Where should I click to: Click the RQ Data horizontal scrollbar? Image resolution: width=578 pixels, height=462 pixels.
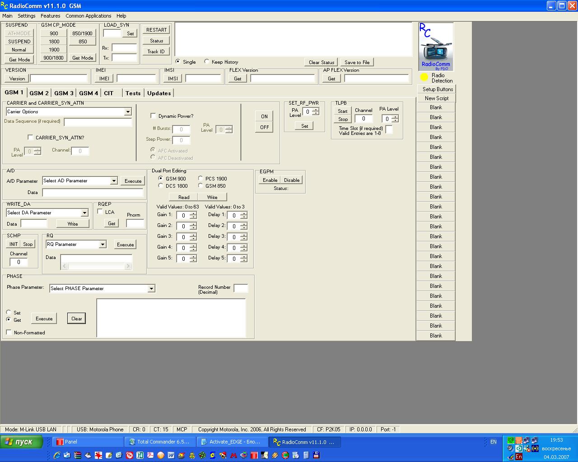(96, 266)
